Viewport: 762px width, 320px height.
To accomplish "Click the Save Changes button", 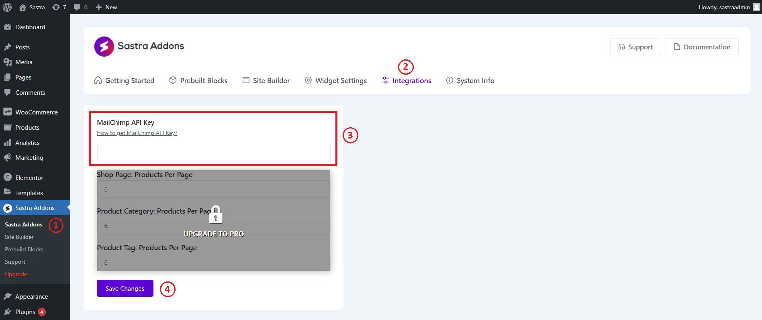I will point(125,288).
